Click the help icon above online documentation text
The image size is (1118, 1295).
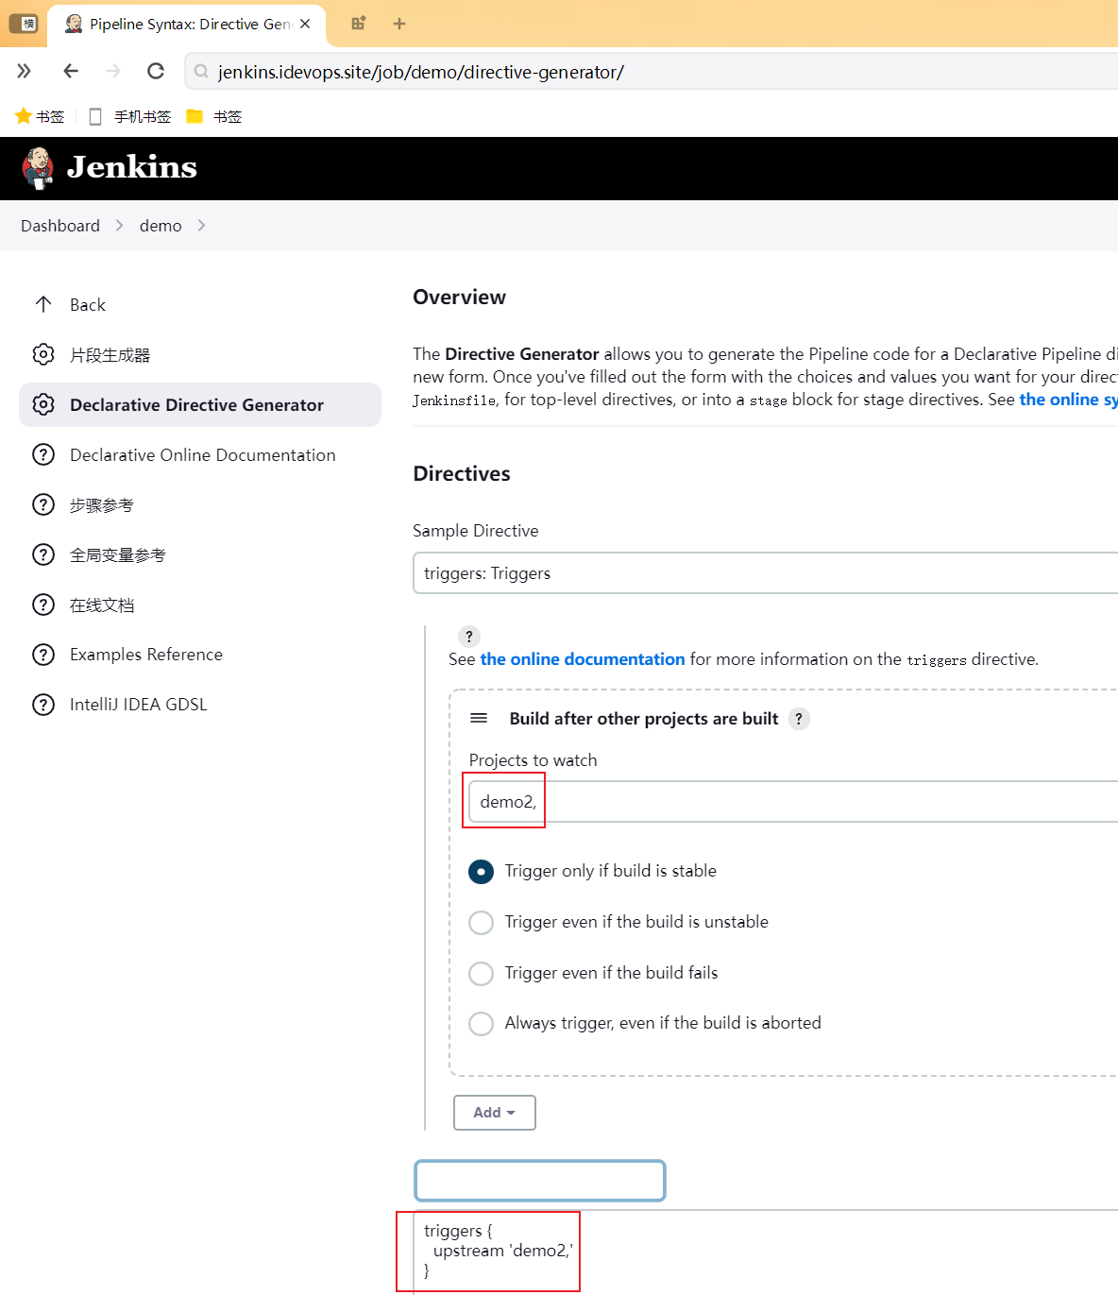point(469,637)
